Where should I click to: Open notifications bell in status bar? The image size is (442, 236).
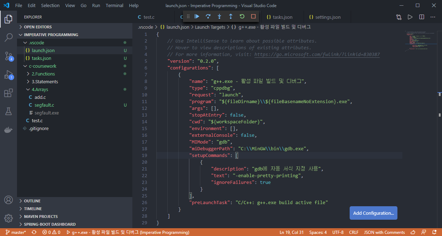pos(434,232)
